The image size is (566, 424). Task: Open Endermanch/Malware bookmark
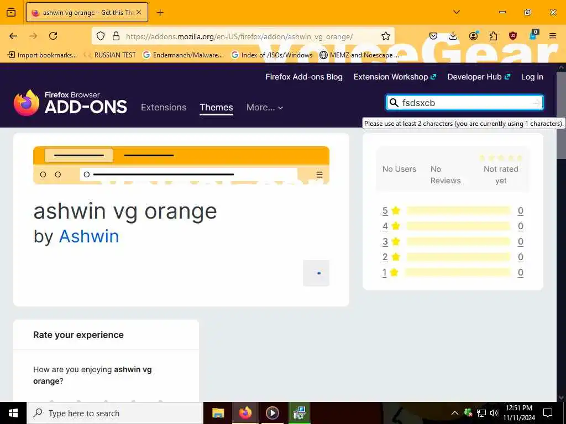[182, 55]
